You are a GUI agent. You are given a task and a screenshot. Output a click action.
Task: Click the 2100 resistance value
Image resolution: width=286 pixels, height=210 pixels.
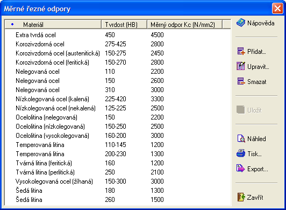point(157,172)
